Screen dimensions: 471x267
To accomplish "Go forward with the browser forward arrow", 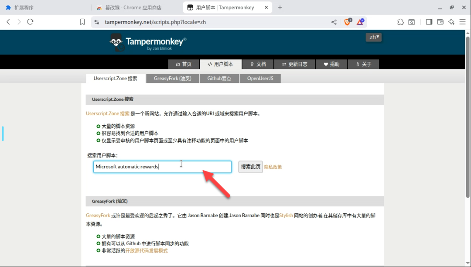I will pos(19,22).
